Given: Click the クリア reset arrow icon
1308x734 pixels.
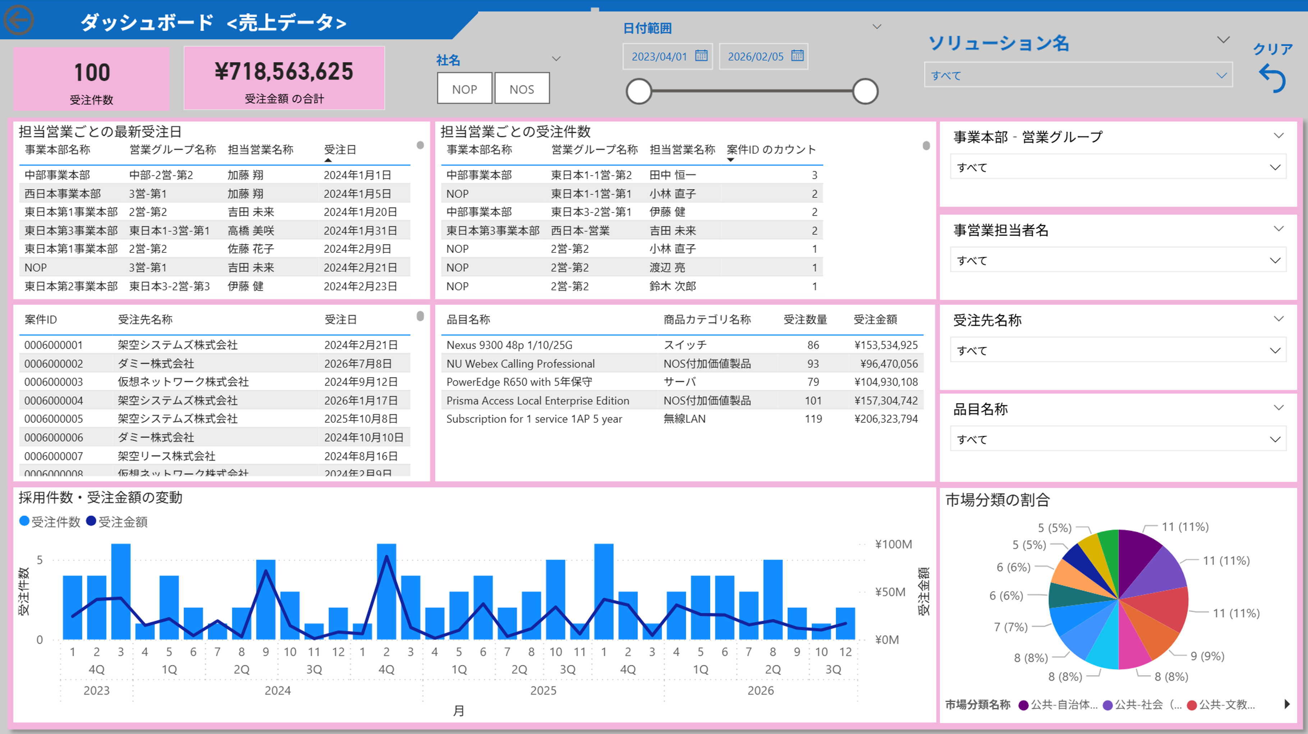Looking at the screenshot, I should tap(1272, 78).
